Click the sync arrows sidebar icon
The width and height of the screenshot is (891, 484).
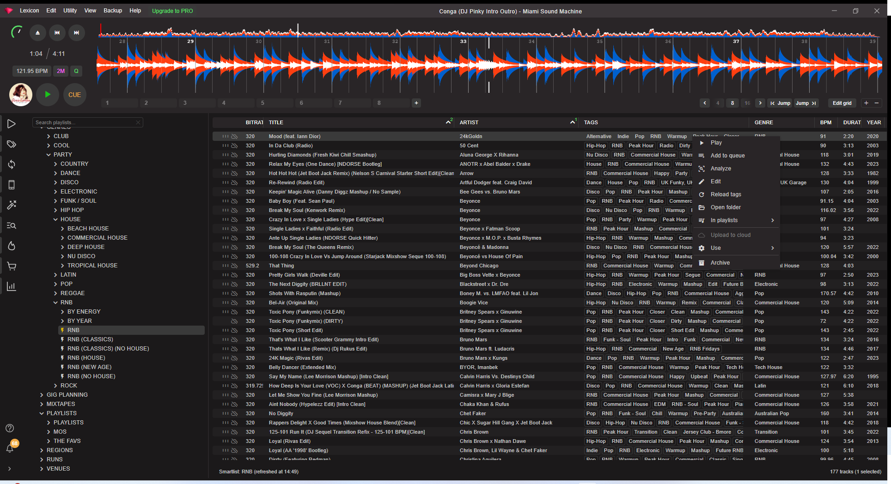[x=12, y=164]
